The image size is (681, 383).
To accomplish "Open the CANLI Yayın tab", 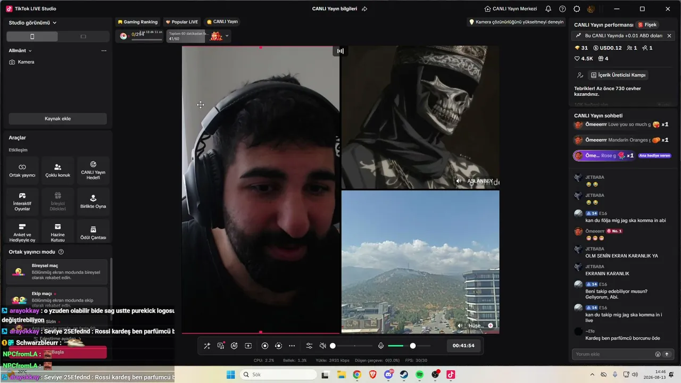I will pyautogui.click(x=222, y=22).
